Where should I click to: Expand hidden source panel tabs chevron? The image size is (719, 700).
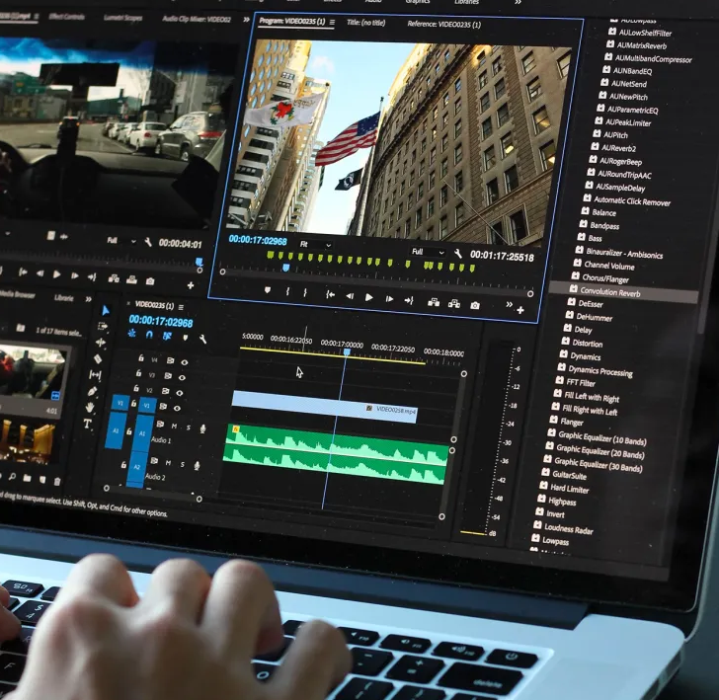pos(246,20)
